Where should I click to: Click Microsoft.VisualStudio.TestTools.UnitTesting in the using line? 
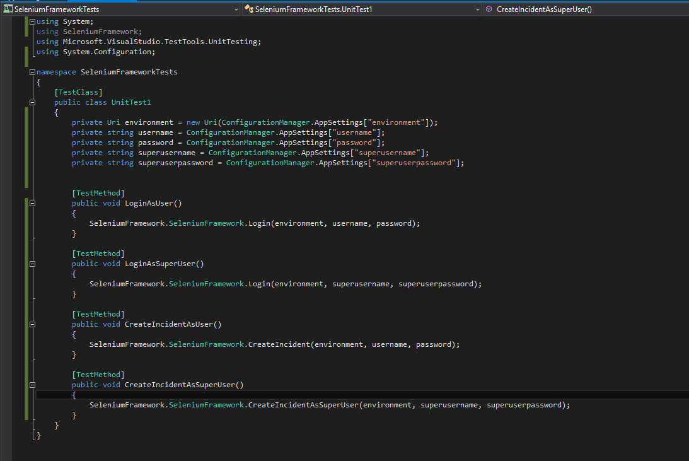coord(159,42)
